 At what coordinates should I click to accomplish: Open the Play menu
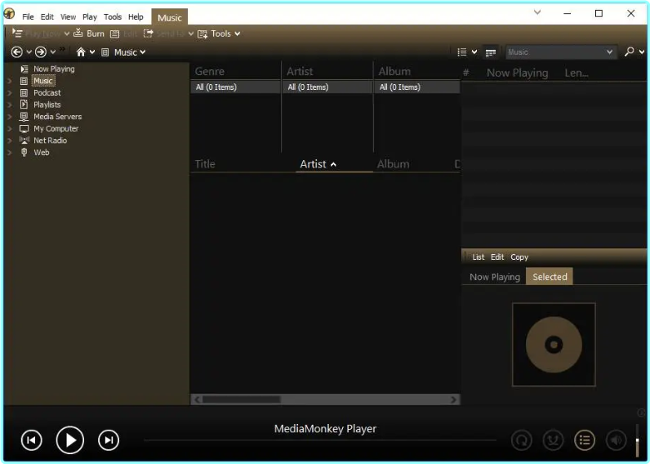point(90,17)
